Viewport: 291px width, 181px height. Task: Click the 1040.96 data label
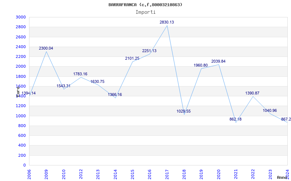(270, 111)
